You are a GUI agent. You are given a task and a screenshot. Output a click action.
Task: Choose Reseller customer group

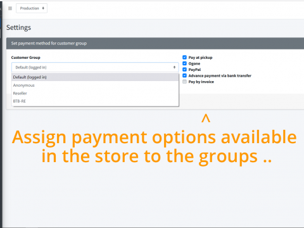pos(95,93)
